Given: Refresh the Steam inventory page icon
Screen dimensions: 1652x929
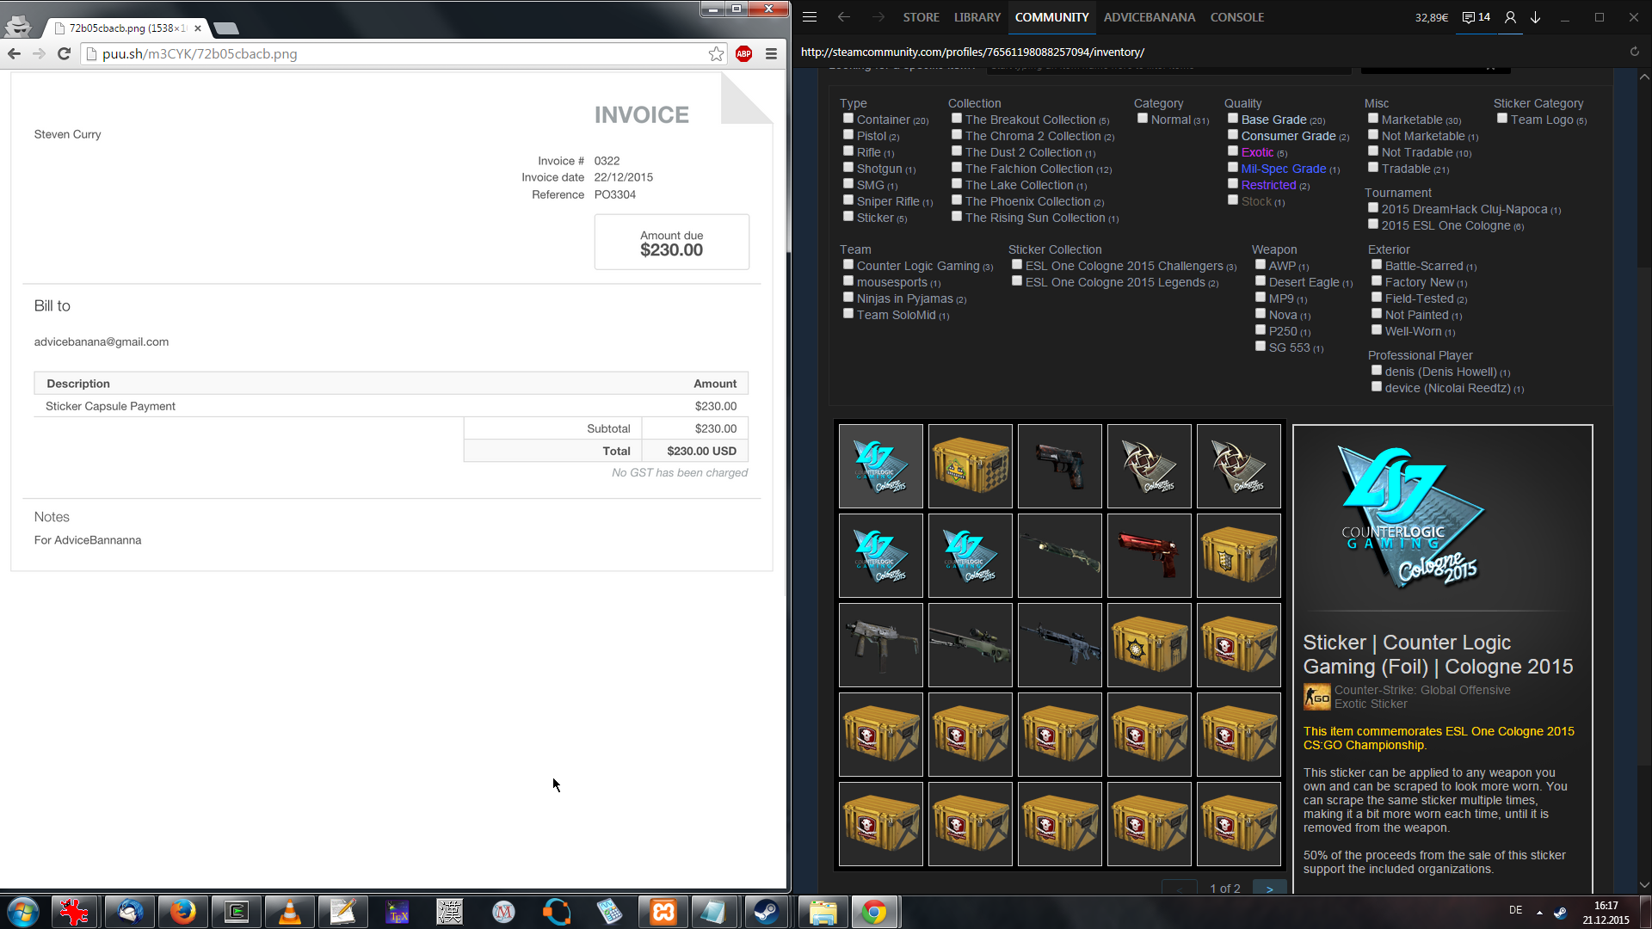Looking at the screenshot, I should pos(1634,52).
